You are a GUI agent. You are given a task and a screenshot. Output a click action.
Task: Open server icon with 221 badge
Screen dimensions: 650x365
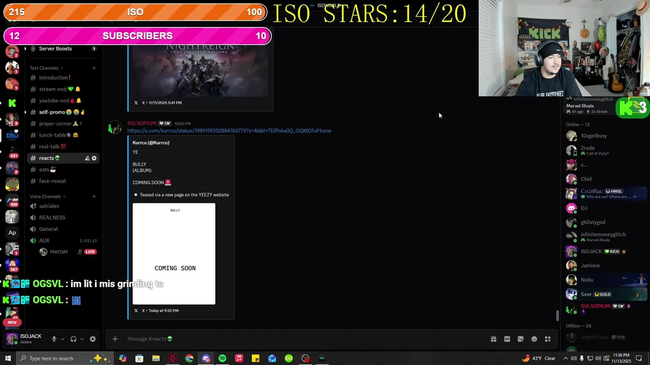12,152
